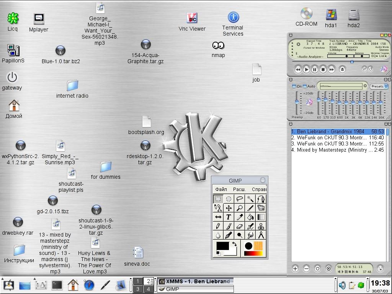Screen dimensions: 392x294
Task: Activate the Dodge/Burn tool in GIMP
Action: click(x=240, y=235)
